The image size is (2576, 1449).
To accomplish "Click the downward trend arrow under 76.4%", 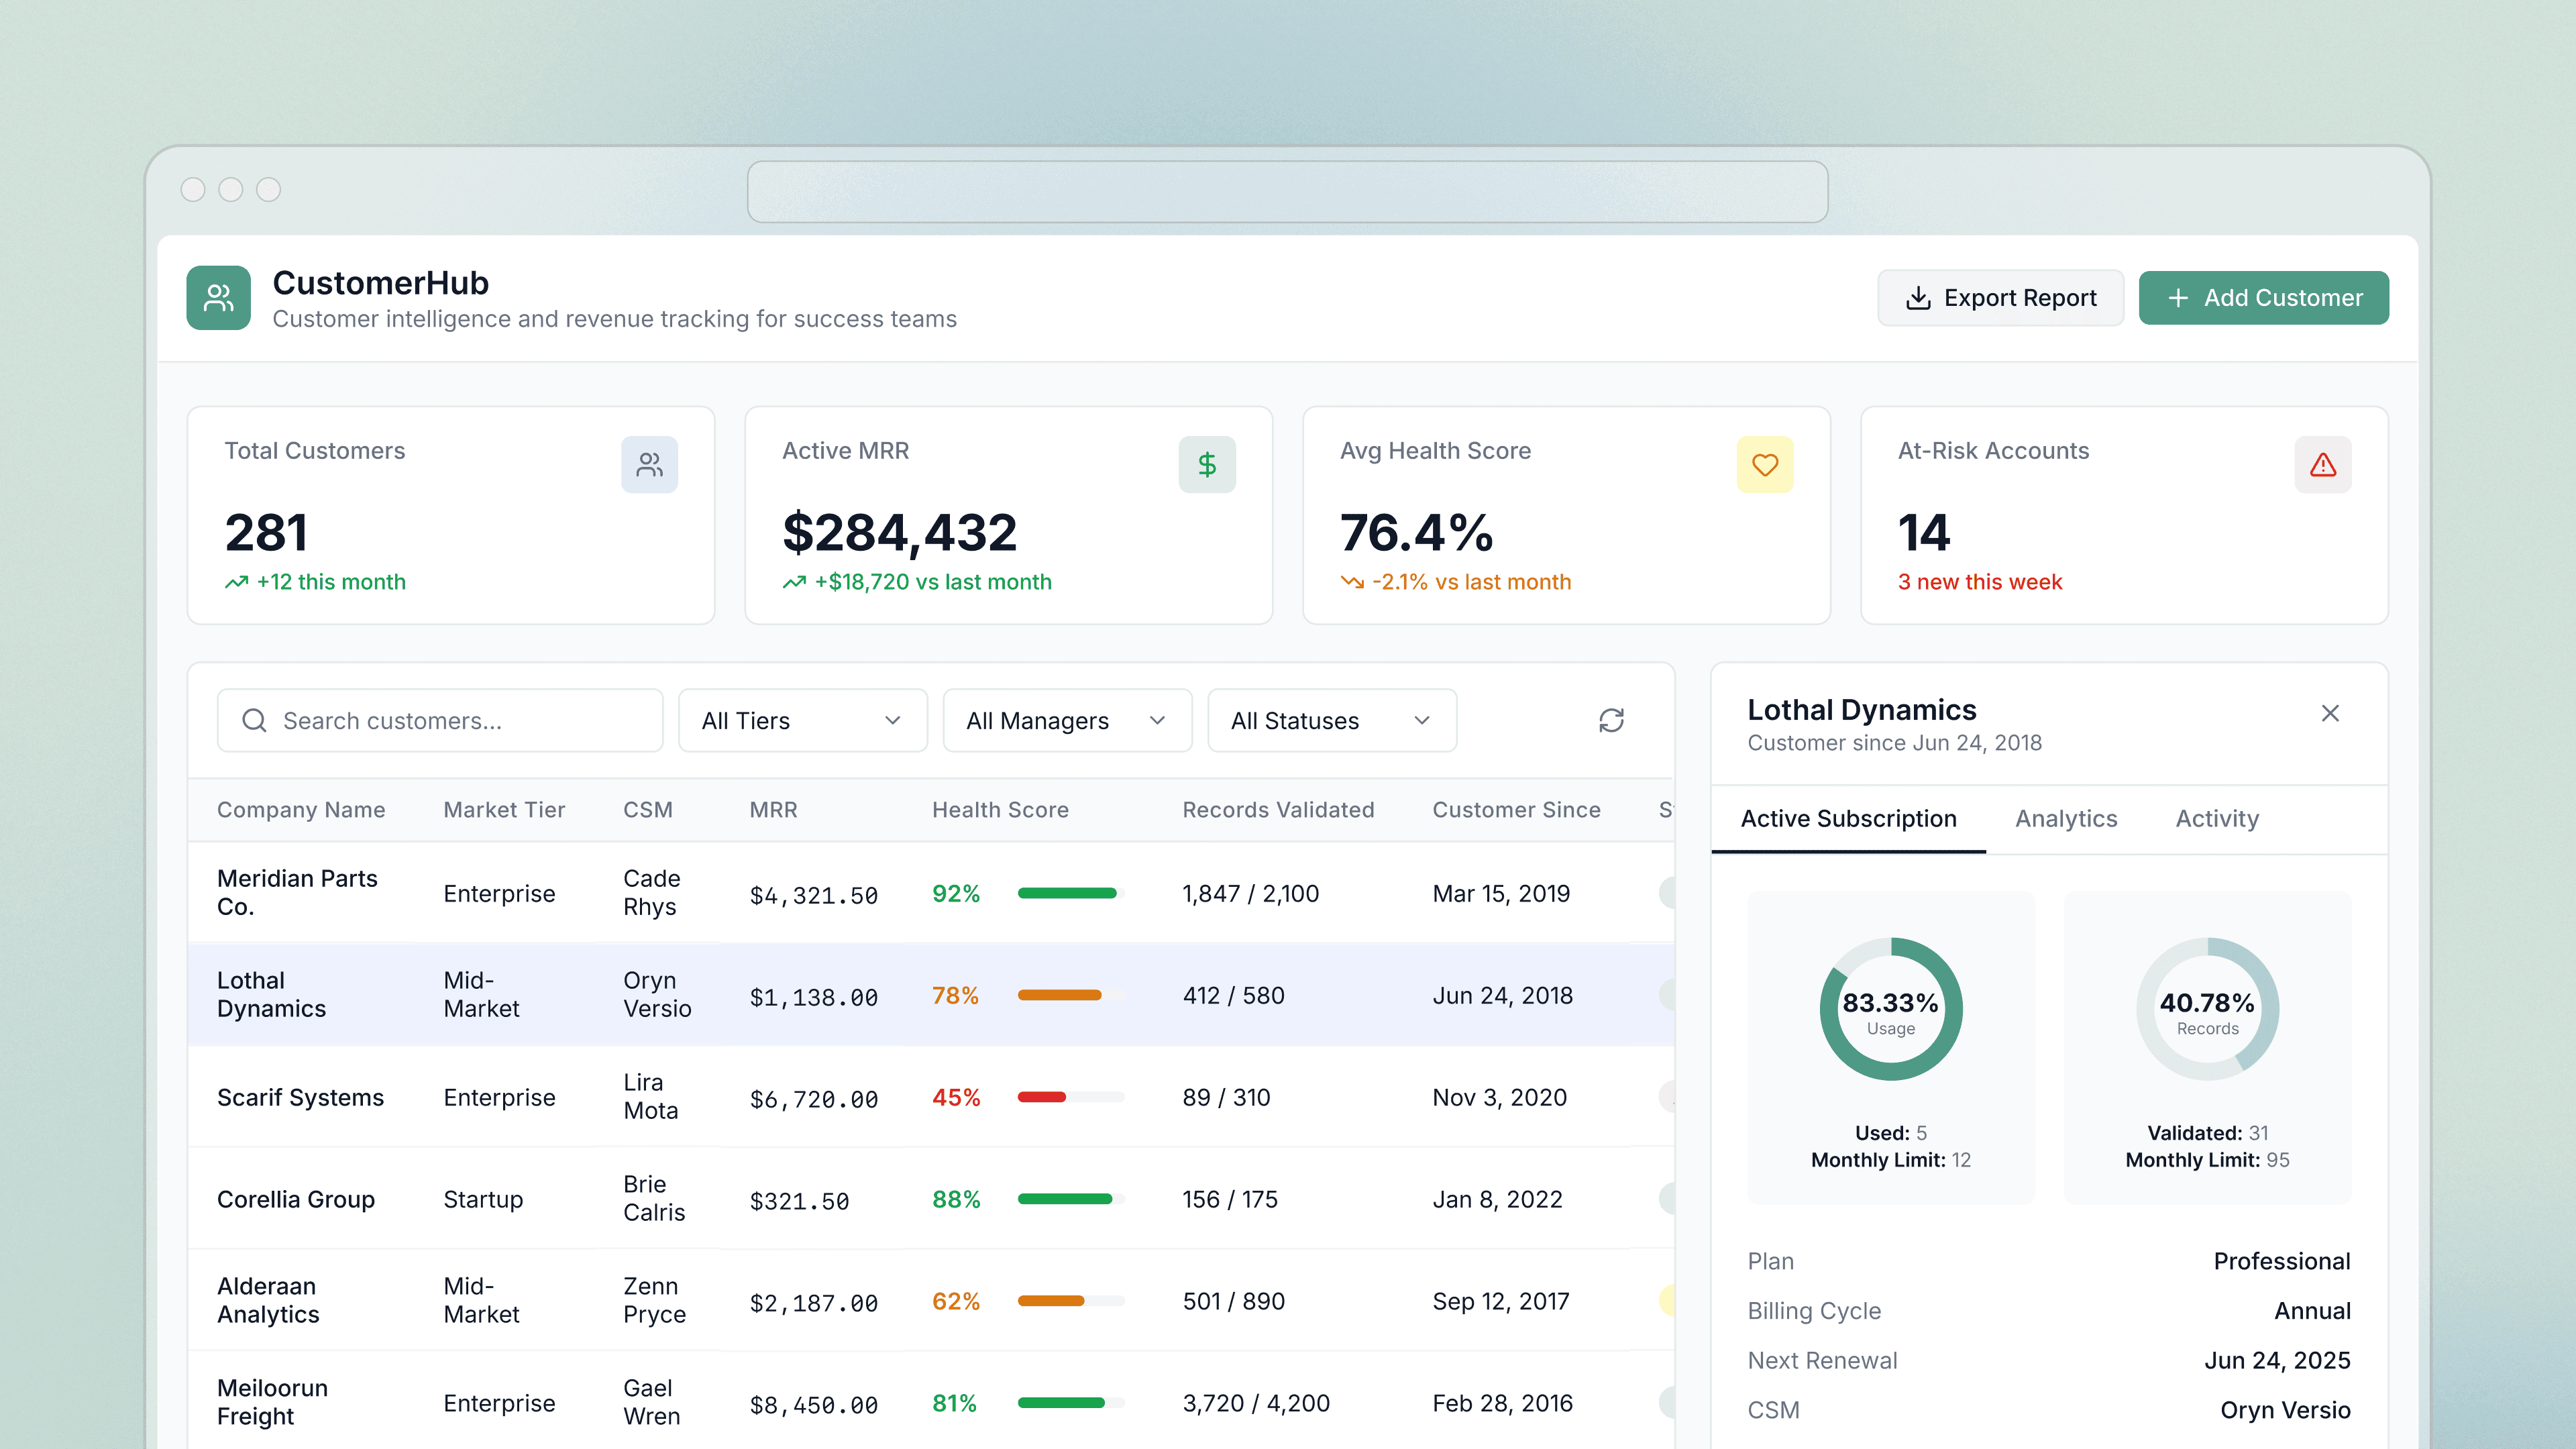I will (1352, 582).
